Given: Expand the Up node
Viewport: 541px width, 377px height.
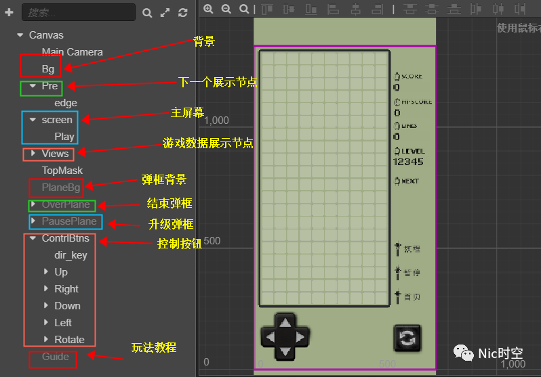Looking at the screenshot, I should tap(46, 271).
